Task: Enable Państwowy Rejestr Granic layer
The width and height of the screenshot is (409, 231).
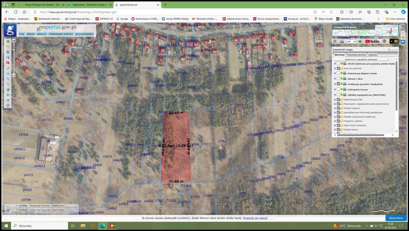Action: [x=338, y=73]
